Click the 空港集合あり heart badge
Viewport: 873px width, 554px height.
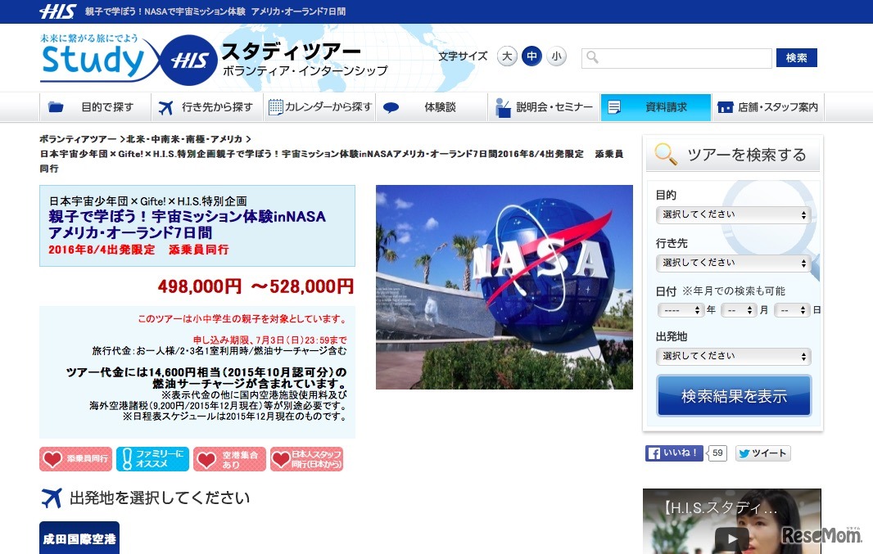coord(229,459)
